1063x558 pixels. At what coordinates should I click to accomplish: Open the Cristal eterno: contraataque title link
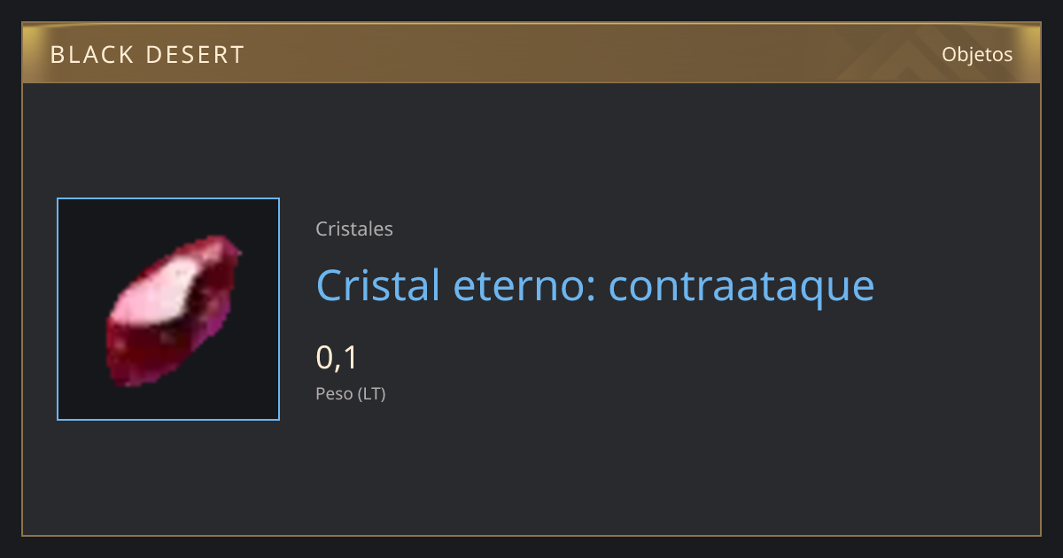595,285
